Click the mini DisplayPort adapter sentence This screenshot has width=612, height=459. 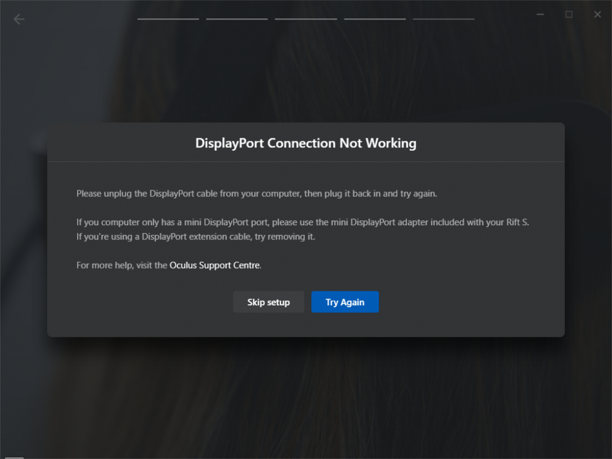pos(303,222)
